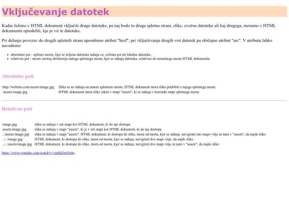
Task: Click description mentioning 'navigirati dve mapi višje, da najde'
Action: (114, 139)
